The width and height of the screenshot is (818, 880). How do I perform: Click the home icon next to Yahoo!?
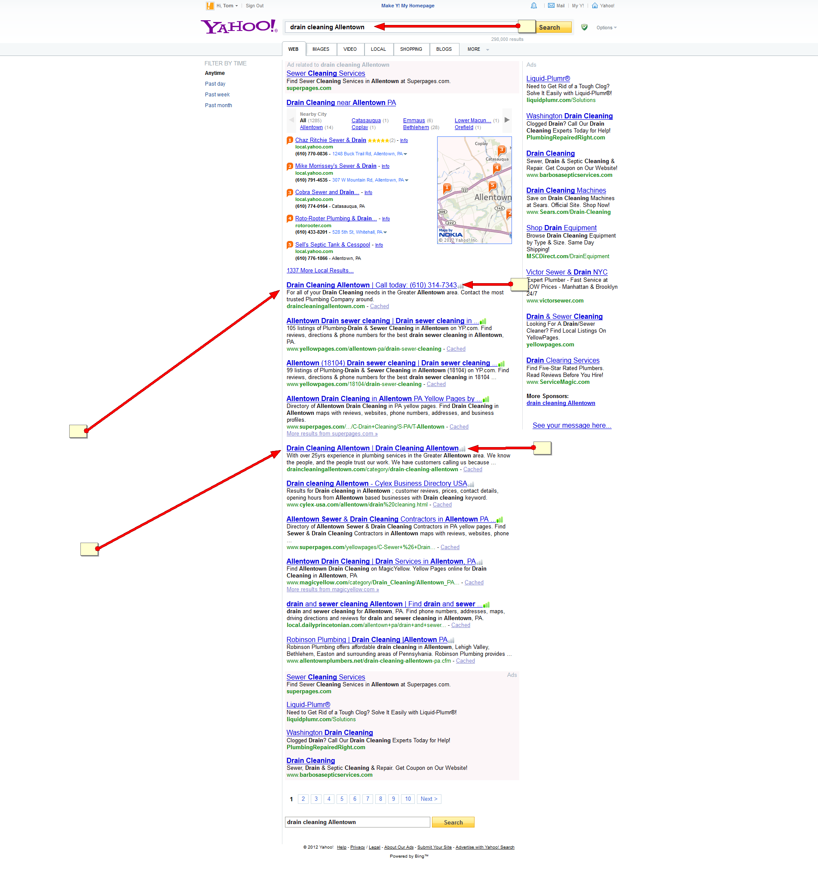(595, 6)
